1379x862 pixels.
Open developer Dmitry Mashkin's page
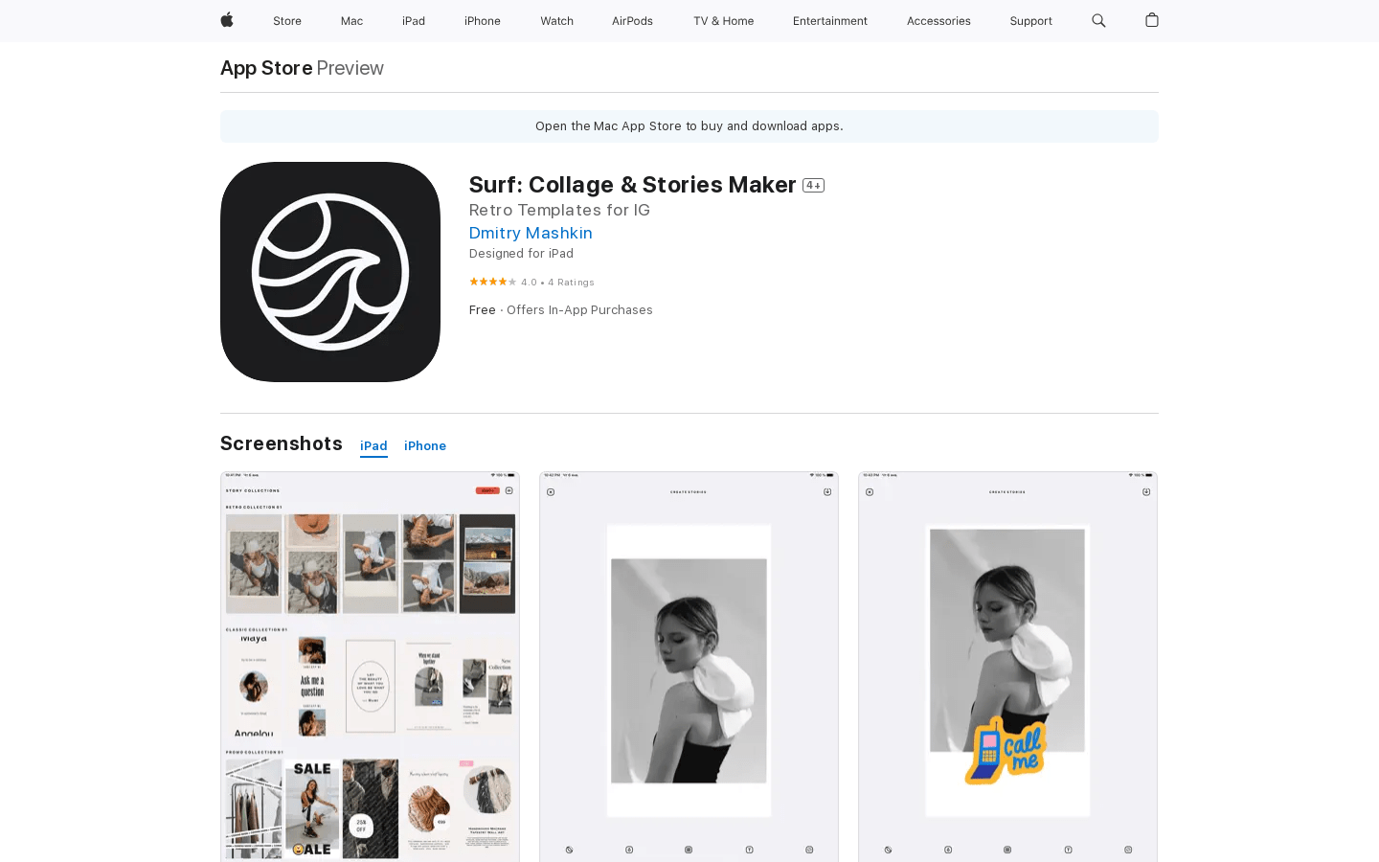click(531, 233)
